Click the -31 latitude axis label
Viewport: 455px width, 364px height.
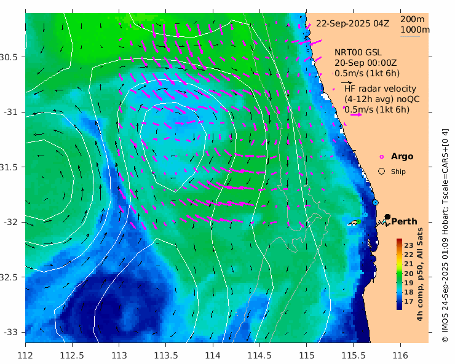click(10, 112)
